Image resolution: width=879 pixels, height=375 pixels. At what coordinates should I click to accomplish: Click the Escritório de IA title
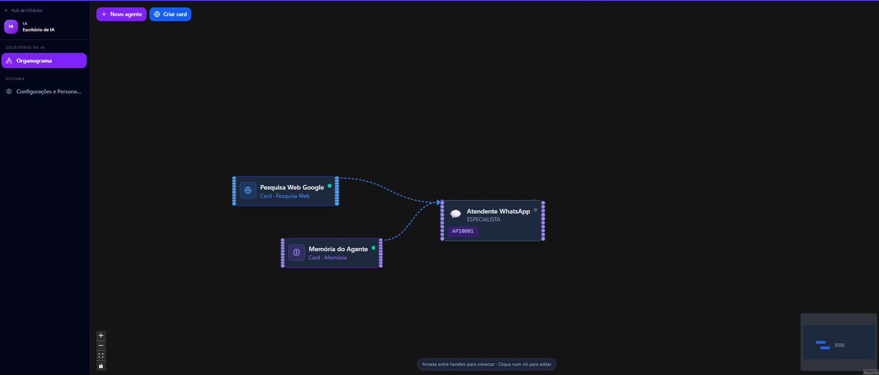[39, 30]
